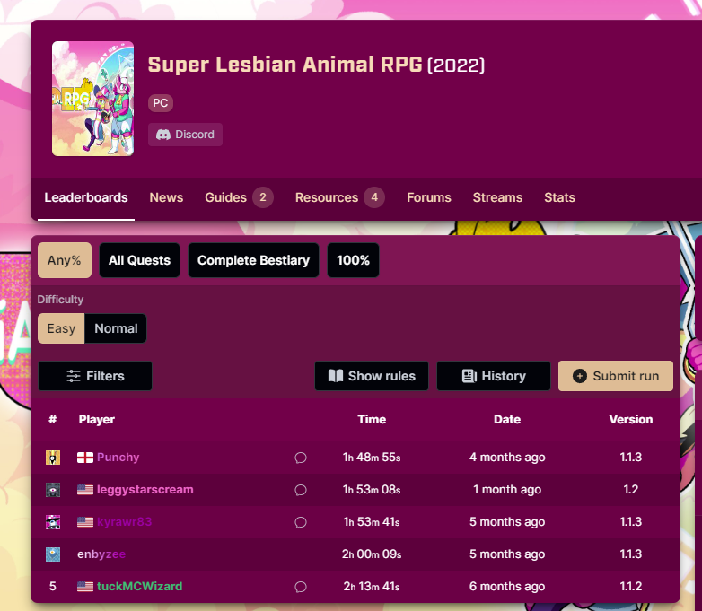Image resolution: width=702 pixels, height=611 pixels.
Task: Click the Time column header
Action: pos(372,419)
